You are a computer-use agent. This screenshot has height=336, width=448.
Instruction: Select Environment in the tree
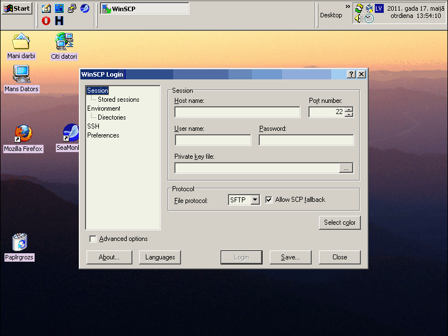click(x=104, y=108)
